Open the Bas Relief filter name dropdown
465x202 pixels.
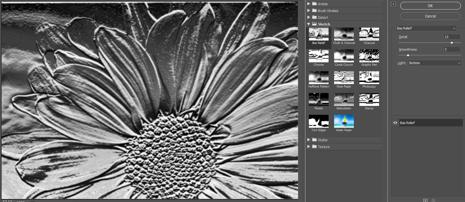point(426,28)
